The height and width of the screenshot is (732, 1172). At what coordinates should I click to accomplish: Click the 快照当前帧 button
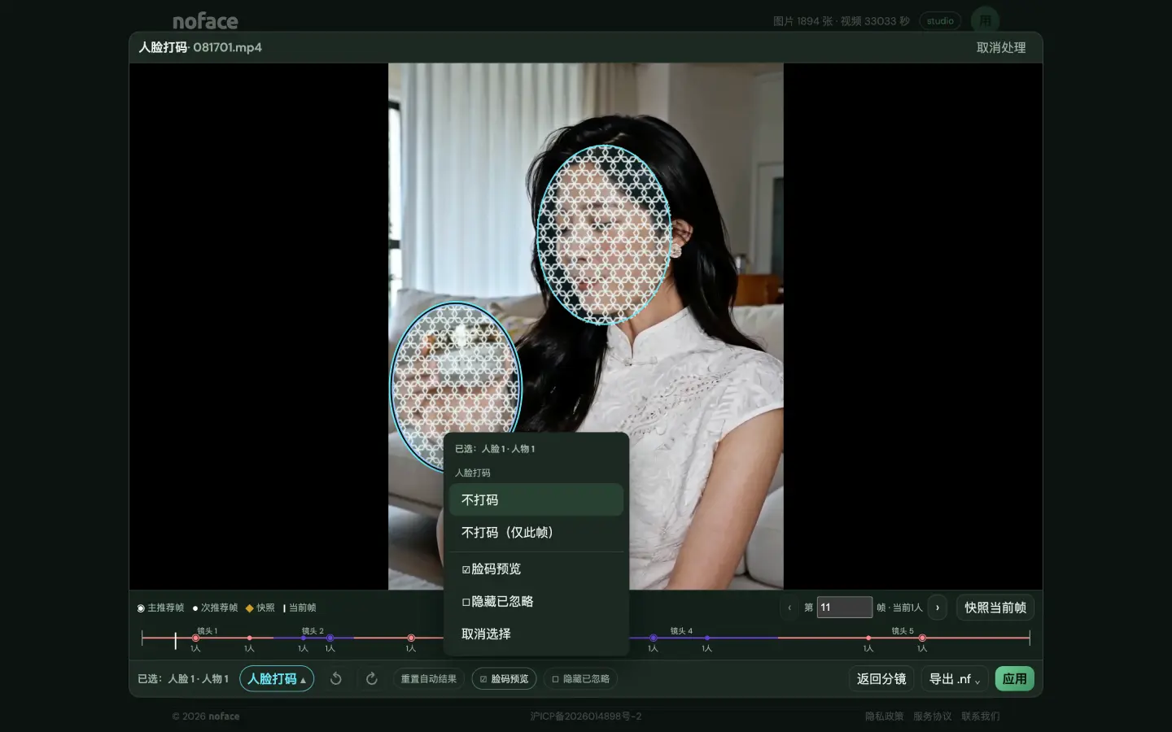pos(995,608)
